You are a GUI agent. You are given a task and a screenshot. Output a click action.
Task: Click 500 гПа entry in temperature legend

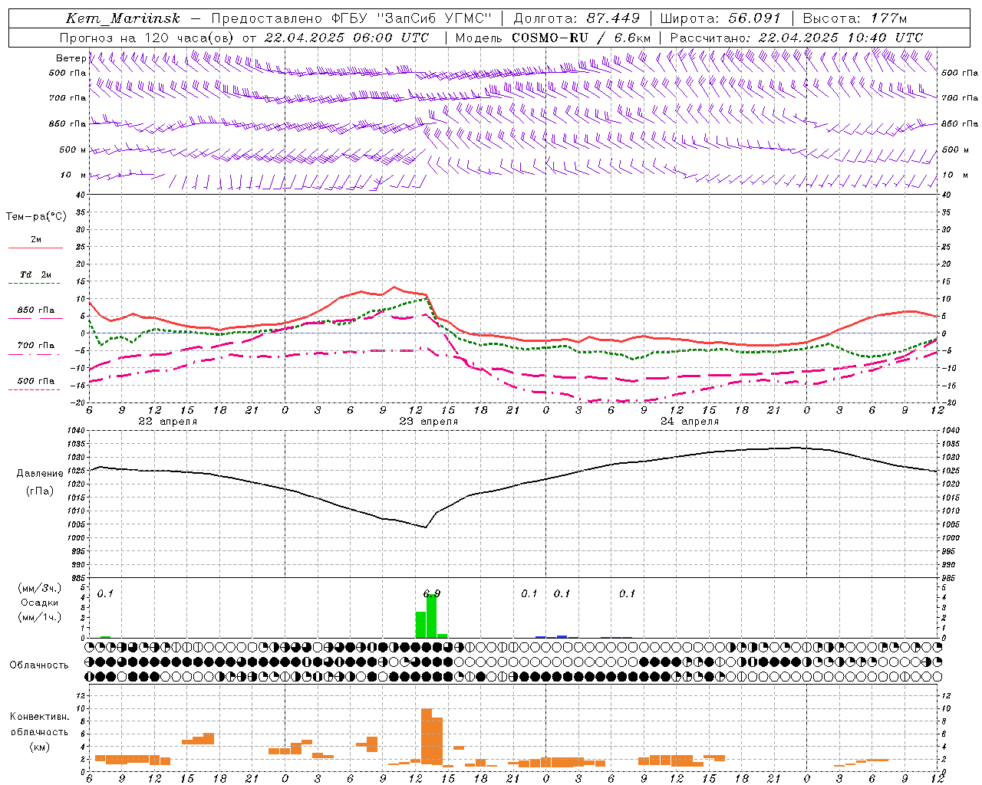35,381
